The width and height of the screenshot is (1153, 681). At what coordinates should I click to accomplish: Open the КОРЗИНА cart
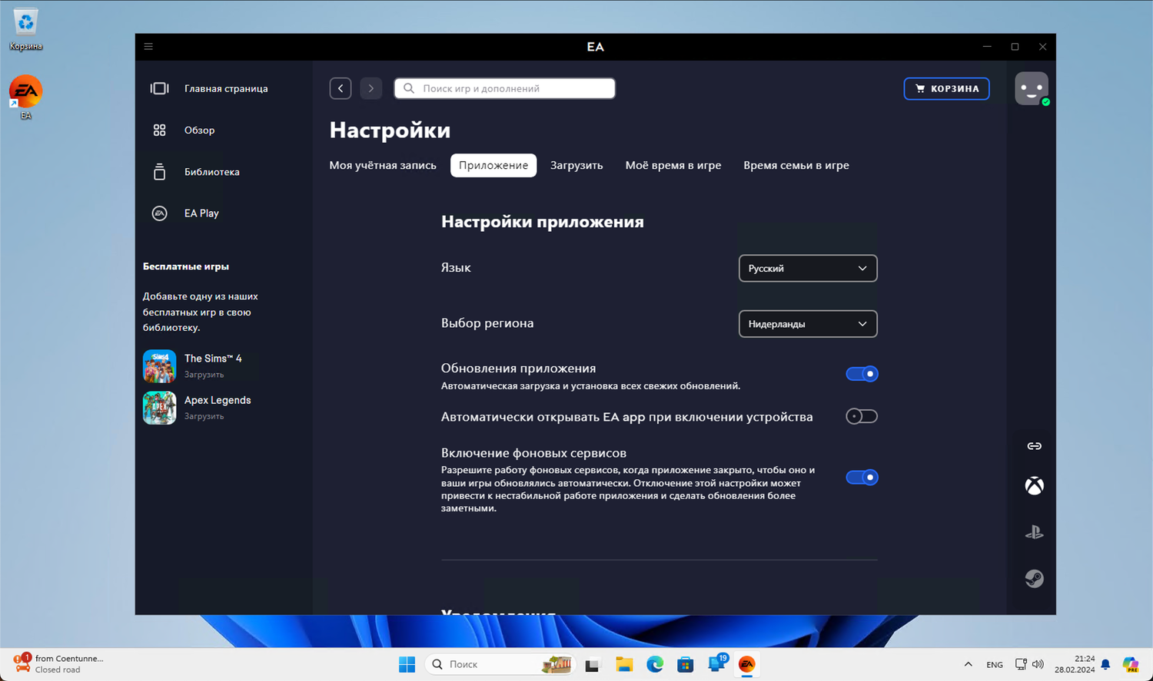click(x=946, y=88)
